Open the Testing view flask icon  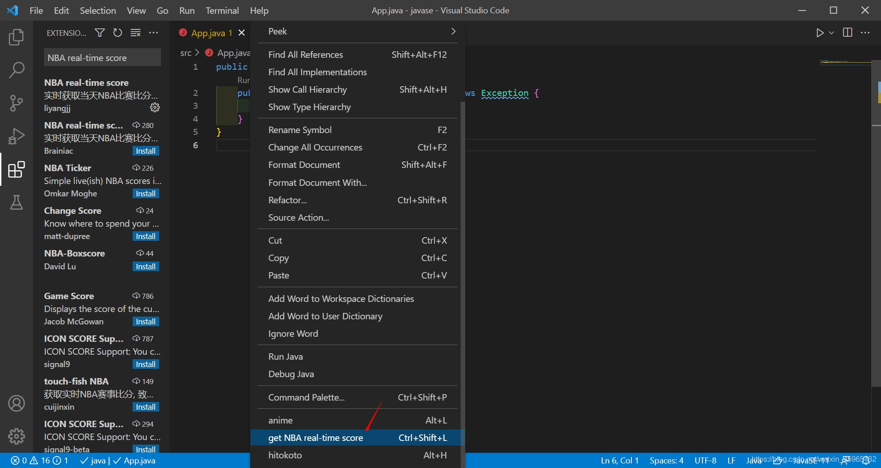pos(17,203)
